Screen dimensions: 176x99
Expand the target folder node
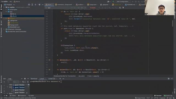coord(6,18)
